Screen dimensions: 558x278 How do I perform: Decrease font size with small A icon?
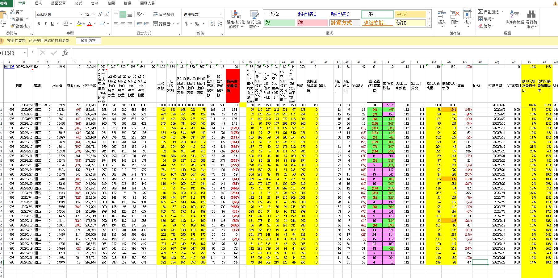107,15
